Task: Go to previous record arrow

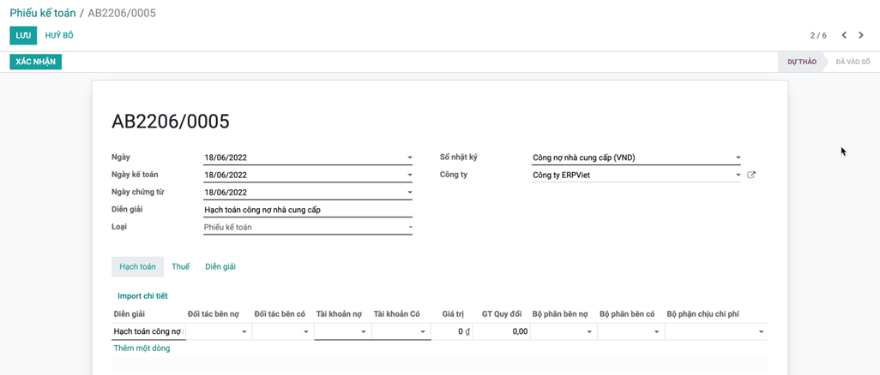Action: (844, 35)
